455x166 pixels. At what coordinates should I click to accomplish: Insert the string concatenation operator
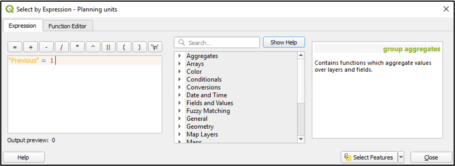click(x=108, y=47)
